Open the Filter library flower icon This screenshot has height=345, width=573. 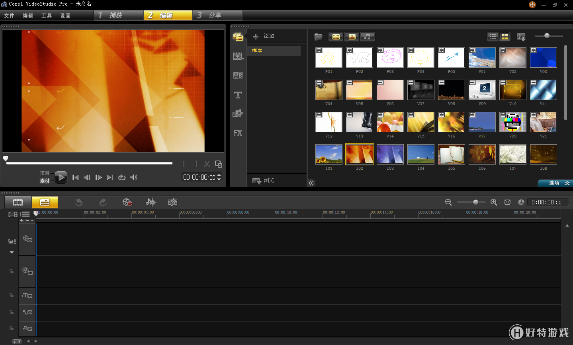click(x=238, y=114)
